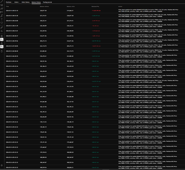Open the forecasting and position tools
This screenshot has height=170, width=185.
pos(2,12)
